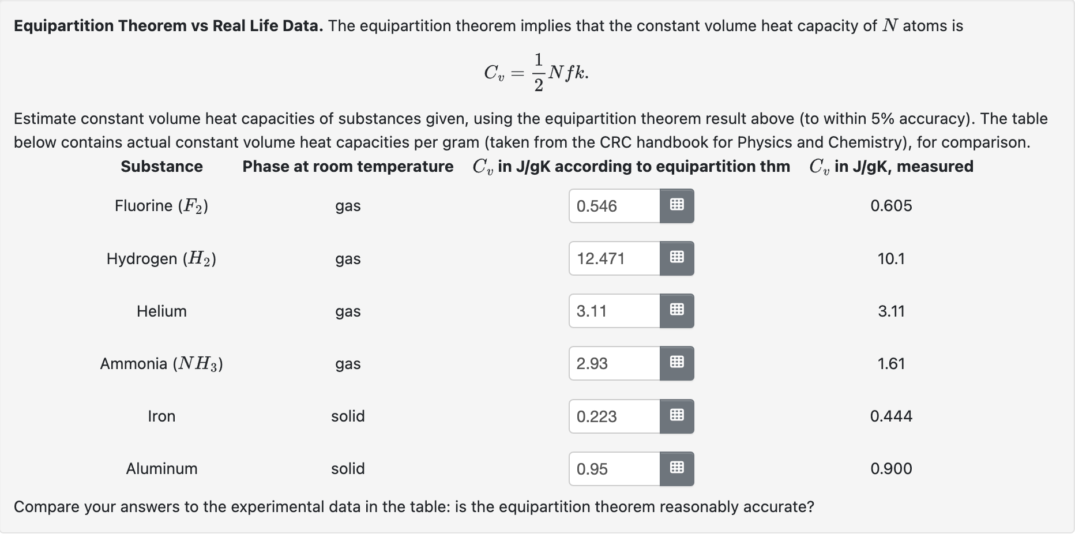
Task: Click the Phase at room temperature header
Action: click(x=348, y=167)
